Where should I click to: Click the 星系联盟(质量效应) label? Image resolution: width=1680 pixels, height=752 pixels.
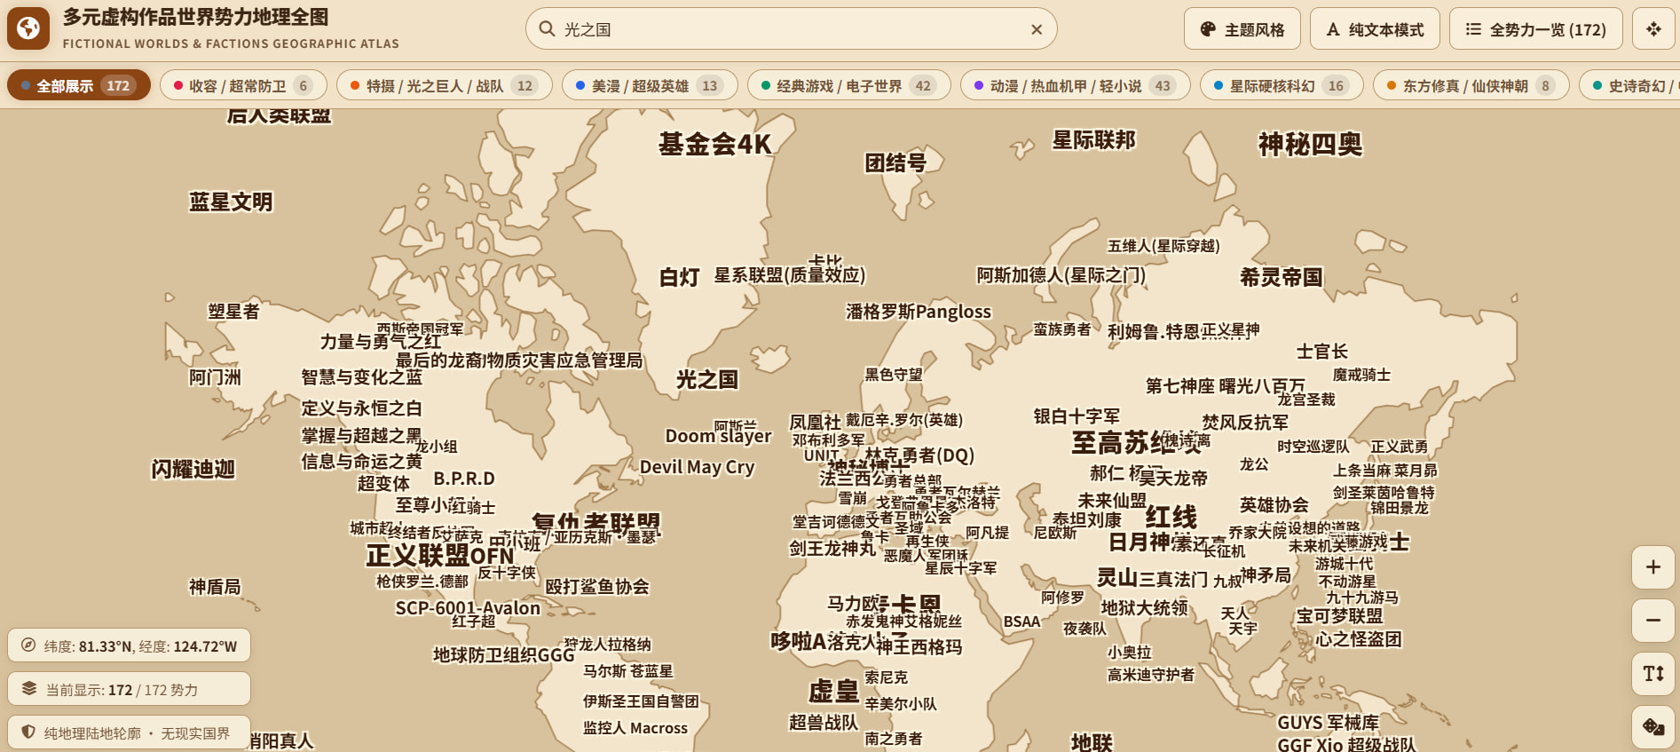pos(790,275)
